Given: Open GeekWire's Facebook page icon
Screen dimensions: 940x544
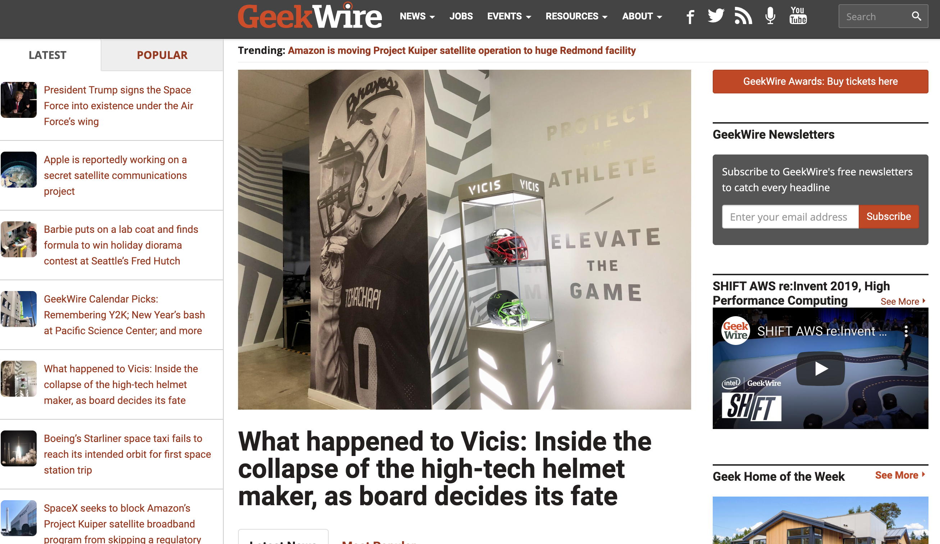Looking at the screenshot, I should tap(690, 17).
